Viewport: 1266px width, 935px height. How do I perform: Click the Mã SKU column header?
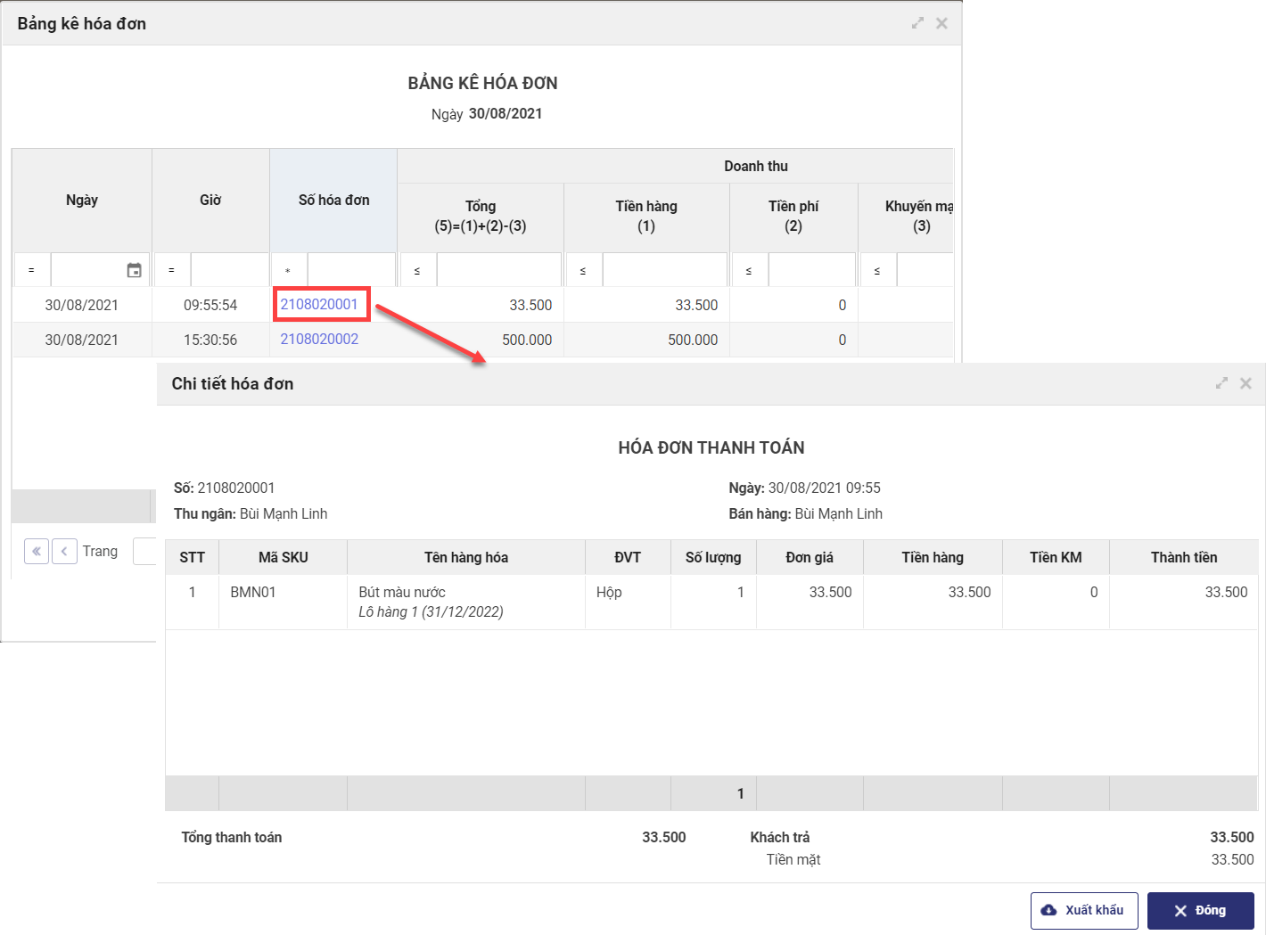pos(284,558)
